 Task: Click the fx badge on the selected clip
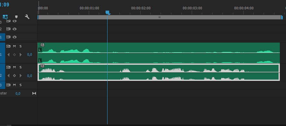tap(42, 66)
